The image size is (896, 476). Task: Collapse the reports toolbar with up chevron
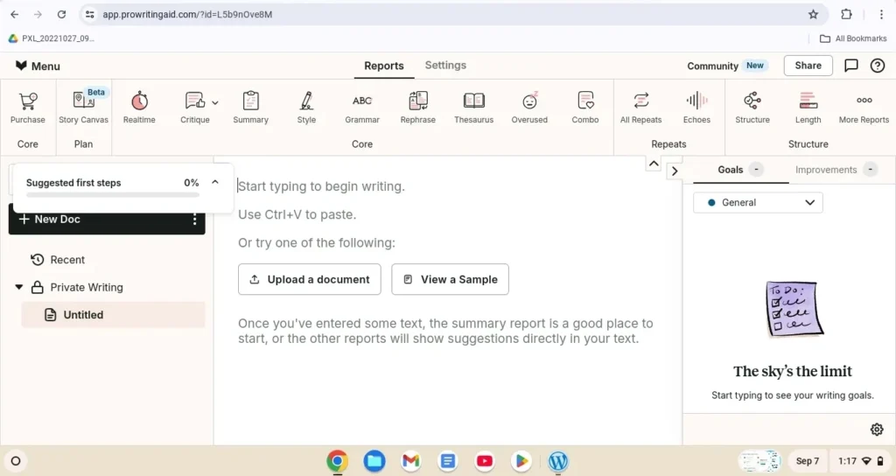654,164
